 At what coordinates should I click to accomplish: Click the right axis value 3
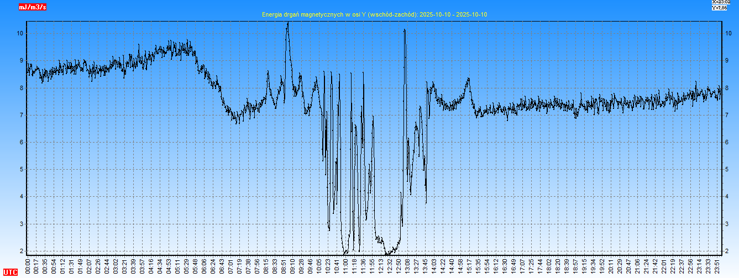[x=727, y=224]
